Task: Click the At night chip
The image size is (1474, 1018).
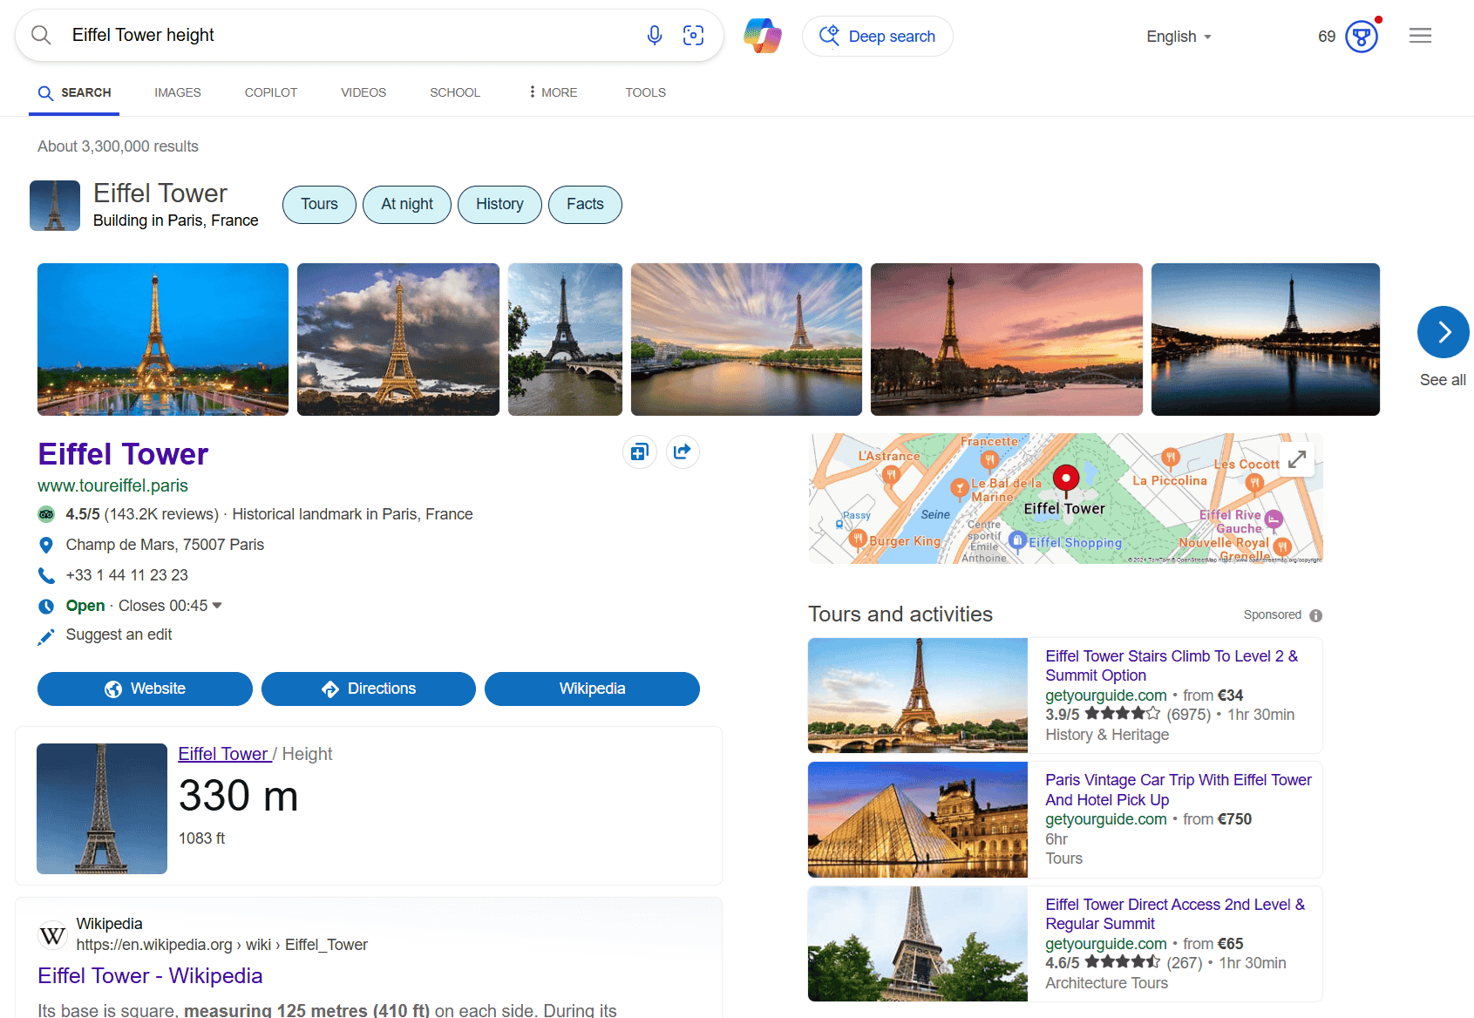Action: (x=407, y=204)
